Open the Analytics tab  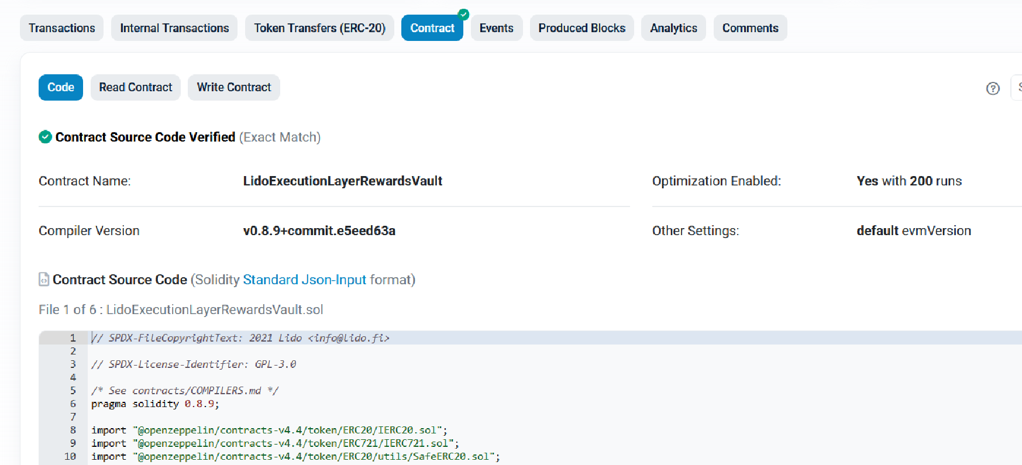coord(673,28)
